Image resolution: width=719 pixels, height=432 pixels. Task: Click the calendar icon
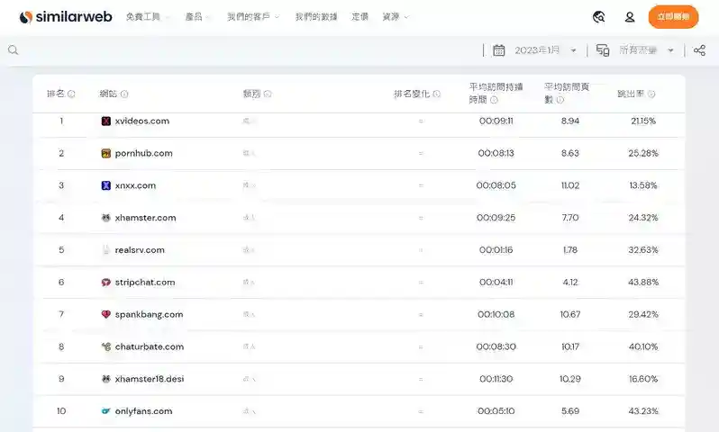click(499, 49)
